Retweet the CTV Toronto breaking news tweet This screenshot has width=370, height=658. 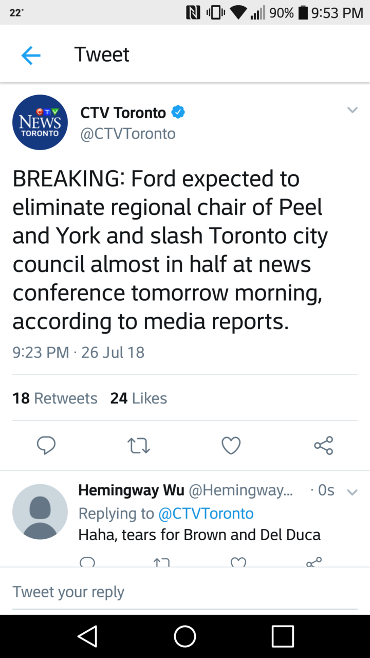138,445
